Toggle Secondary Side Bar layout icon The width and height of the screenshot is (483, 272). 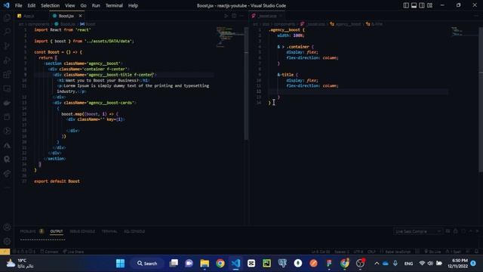coord(422,5)
